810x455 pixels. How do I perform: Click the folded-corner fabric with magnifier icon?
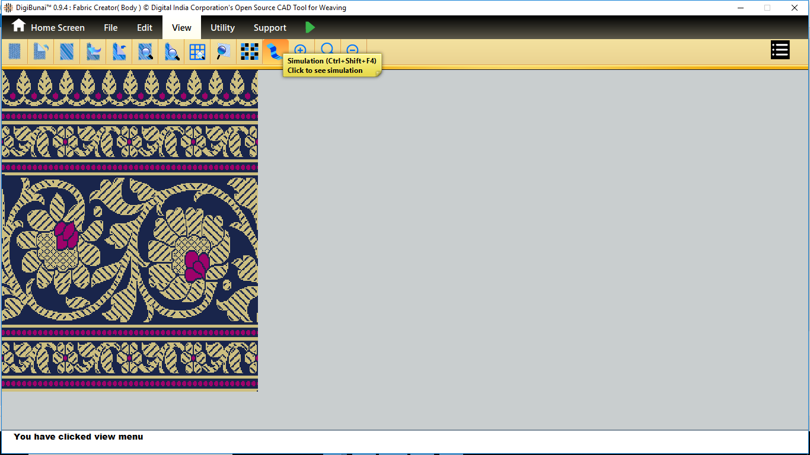pyautogui.click(x=171, y=52)
